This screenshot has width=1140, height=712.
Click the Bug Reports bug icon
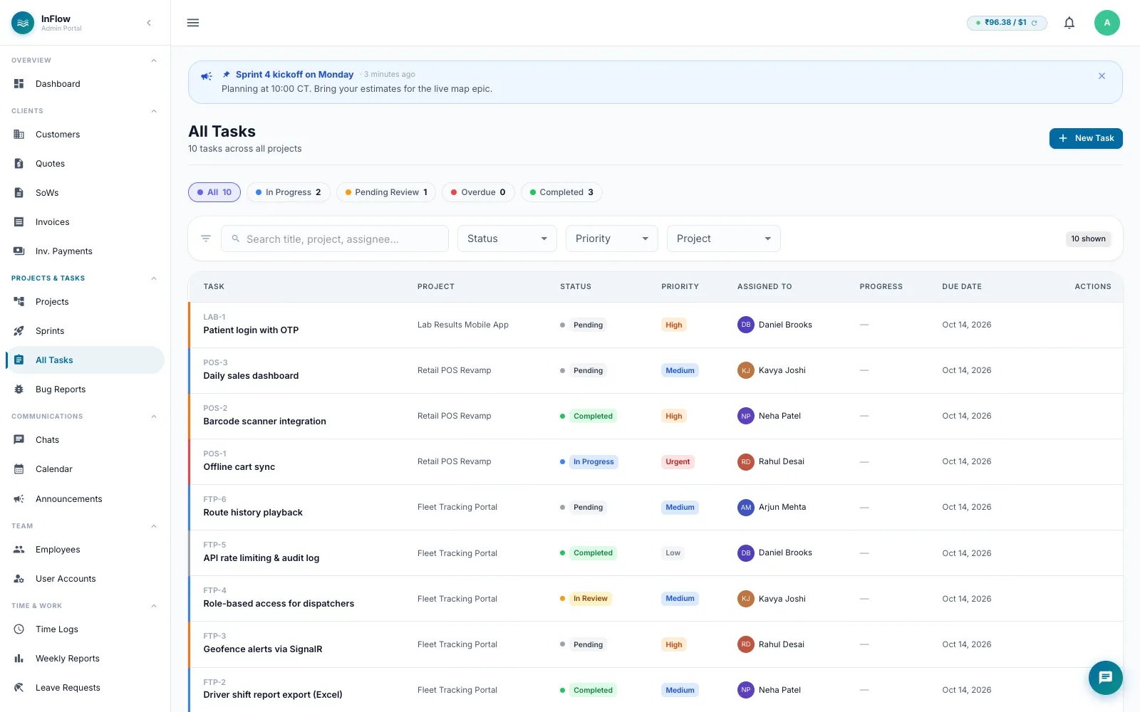coord(19,389)
